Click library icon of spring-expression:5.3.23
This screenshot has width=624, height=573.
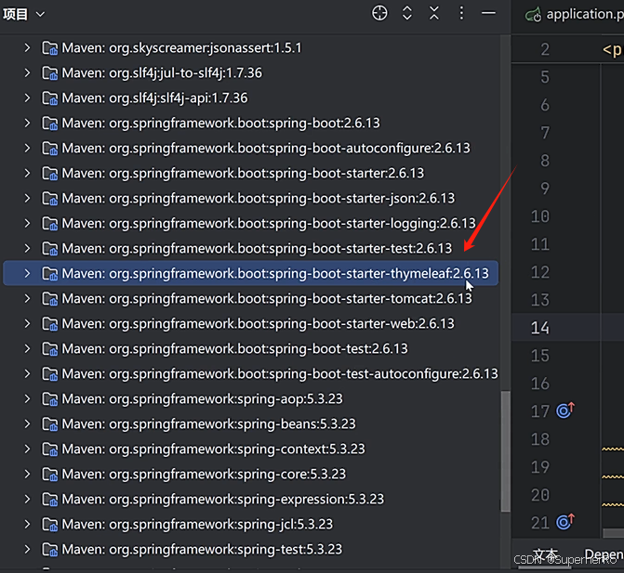(x=50, y=500)
